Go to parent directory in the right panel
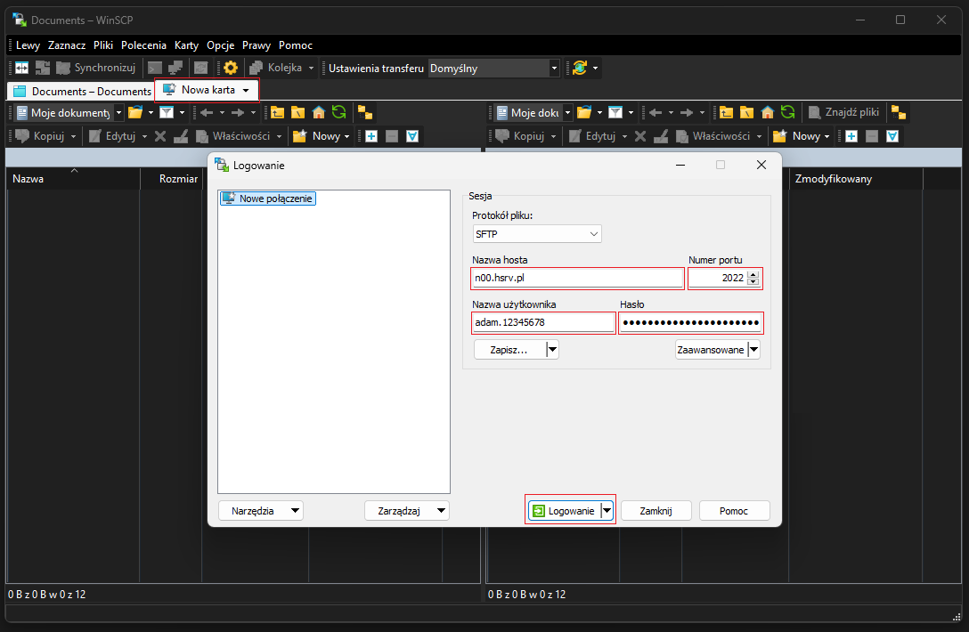969x632 pixels. pyautogui.click(x=727, y=112)
